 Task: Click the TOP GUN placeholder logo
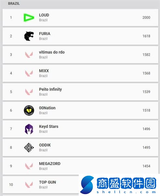(29, 185)
